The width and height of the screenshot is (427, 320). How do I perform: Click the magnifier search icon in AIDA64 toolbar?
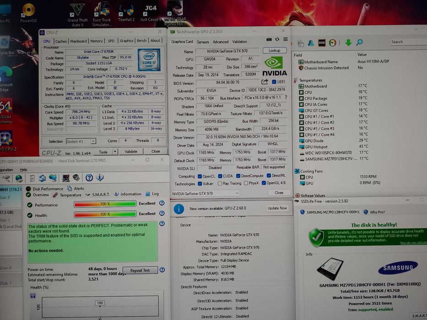coord(359,42)
